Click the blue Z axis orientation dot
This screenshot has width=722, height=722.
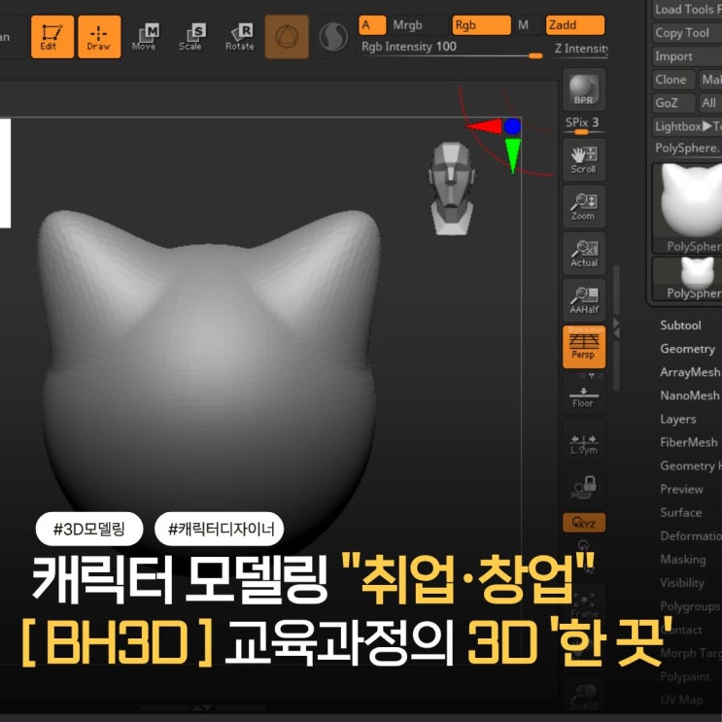(512, 126)
